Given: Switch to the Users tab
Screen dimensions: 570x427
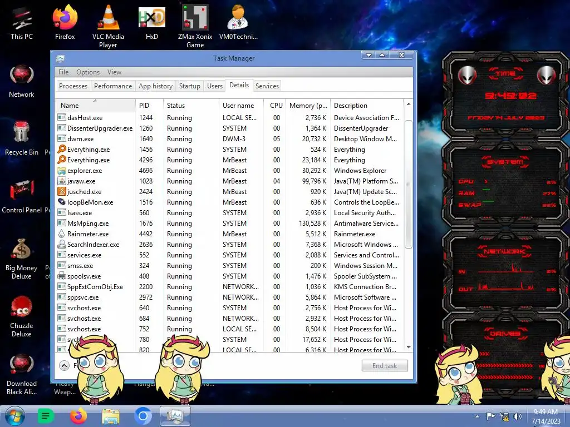Looking at the screenshot, I should point(215,86).
